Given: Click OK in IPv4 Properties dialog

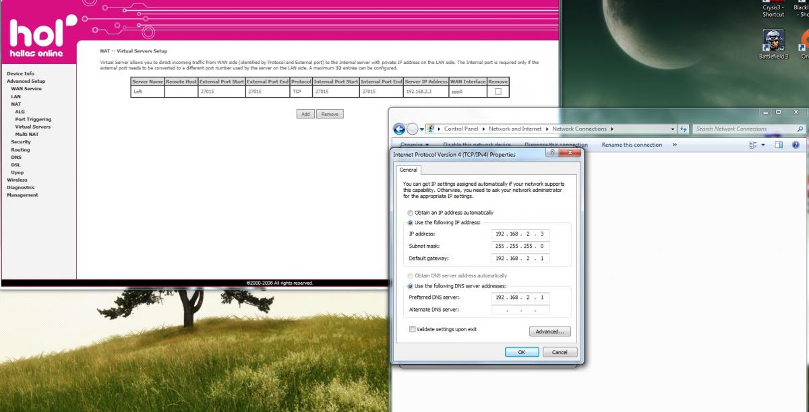Looking at the screenshot, I should click(522, 352).
